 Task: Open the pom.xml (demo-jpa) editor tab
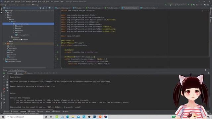63,8
